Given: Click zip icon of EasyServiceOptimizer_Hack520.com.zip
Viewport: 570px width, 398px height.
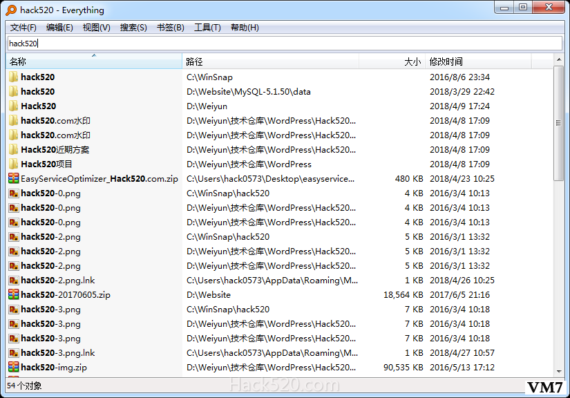Looking at the screenshot, I should point(13,178).
